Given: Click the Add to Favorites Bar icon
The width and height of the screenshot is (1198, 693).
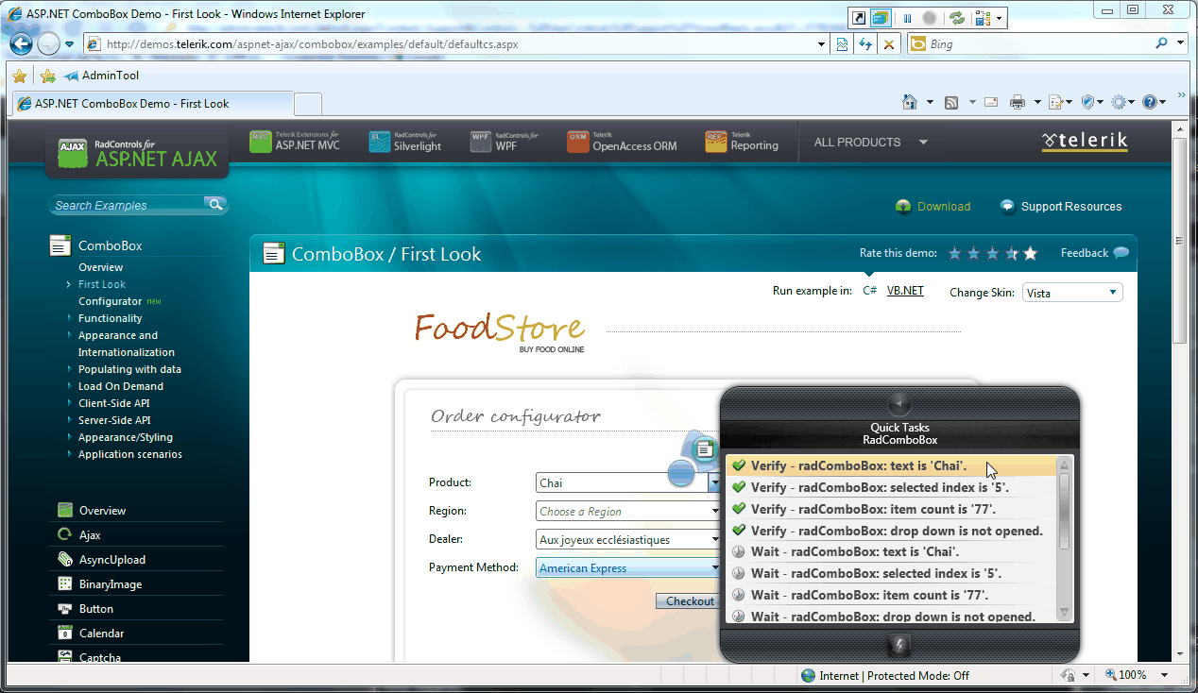Looking at the screenshot, I should [48, 76].
